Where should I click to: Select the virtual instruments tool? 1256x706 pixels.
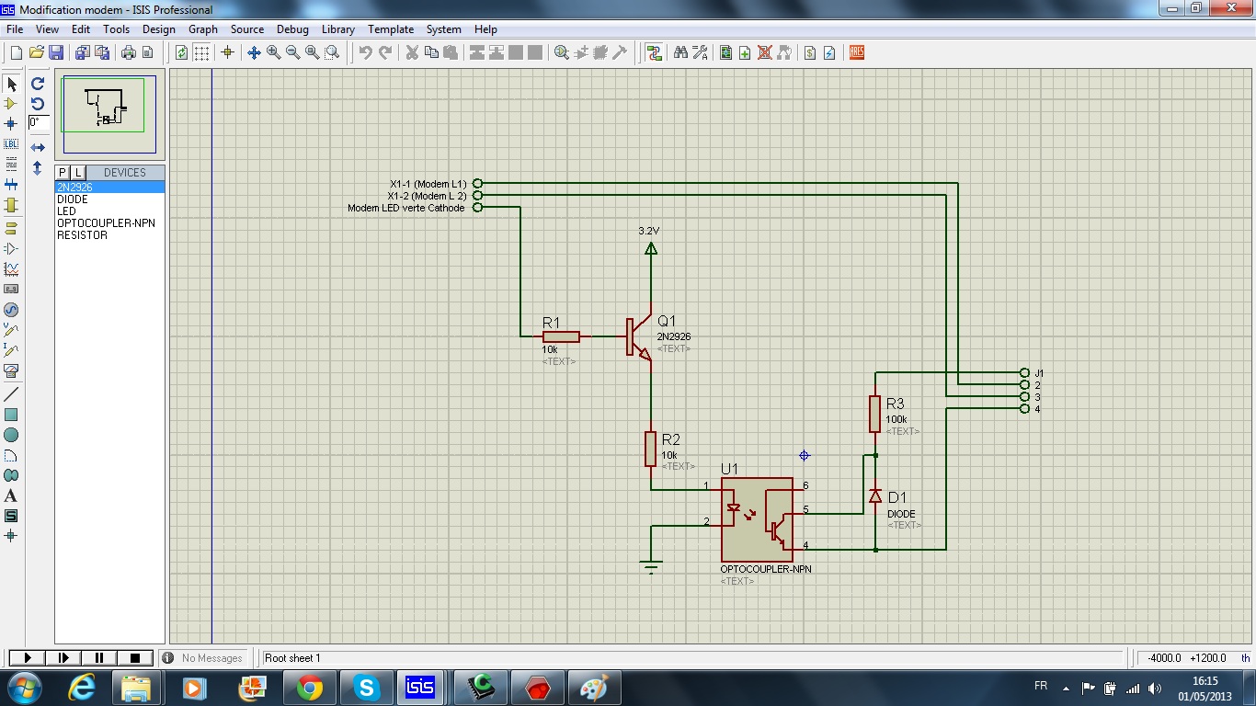11,370
